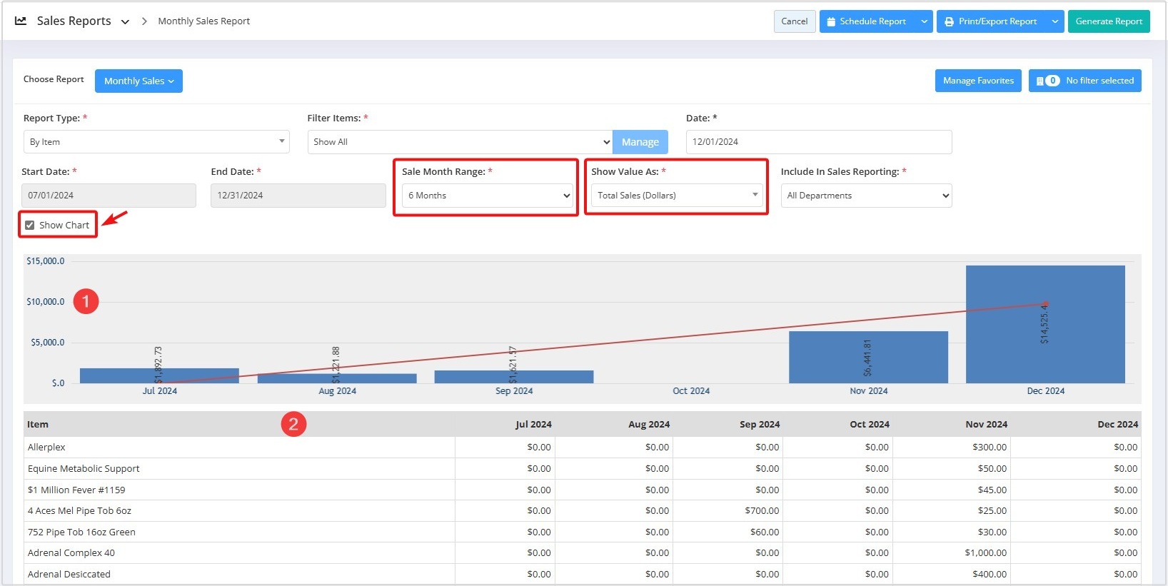Click the $50.00 Equine Metabolic Support value
1168x586 pixels.
(992, 469)
